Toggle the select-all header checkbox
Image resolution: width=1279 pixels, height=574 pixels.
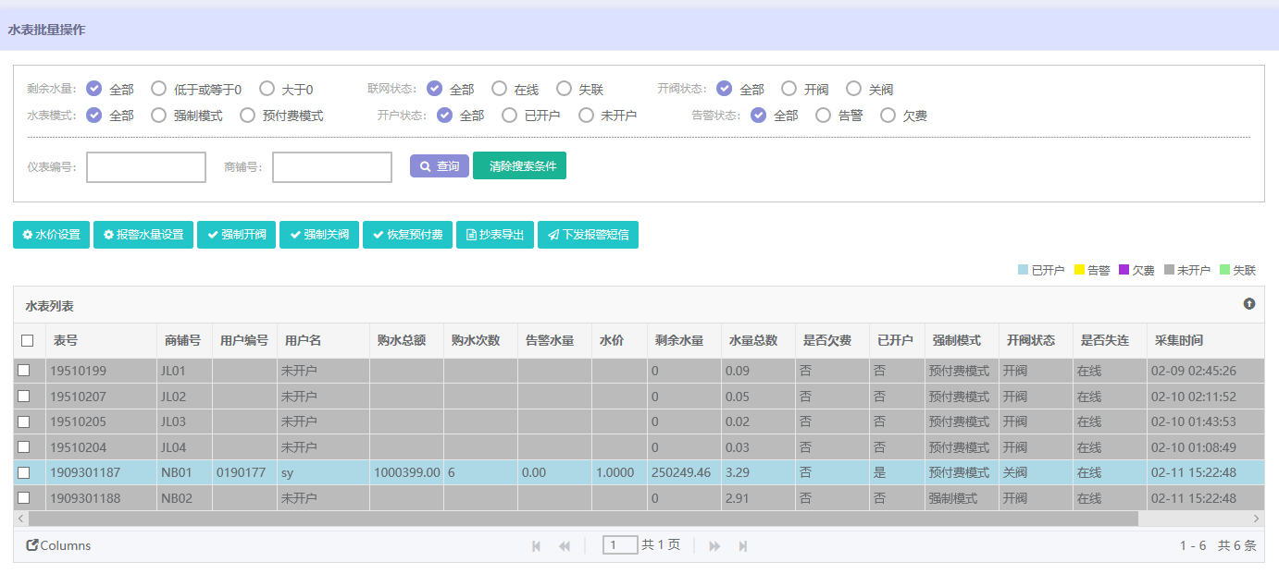tap(28, 340)
